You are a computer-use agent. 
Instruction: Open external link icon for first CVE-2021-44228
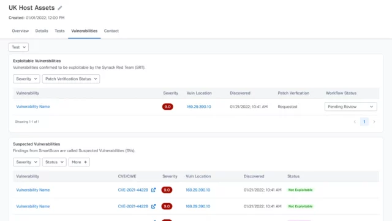coord(153,190)
